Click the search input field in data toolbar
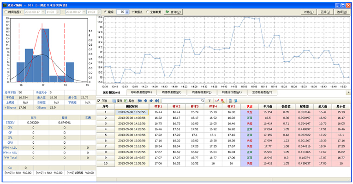The width and height of the screenshot is (353, 184). 183,101
